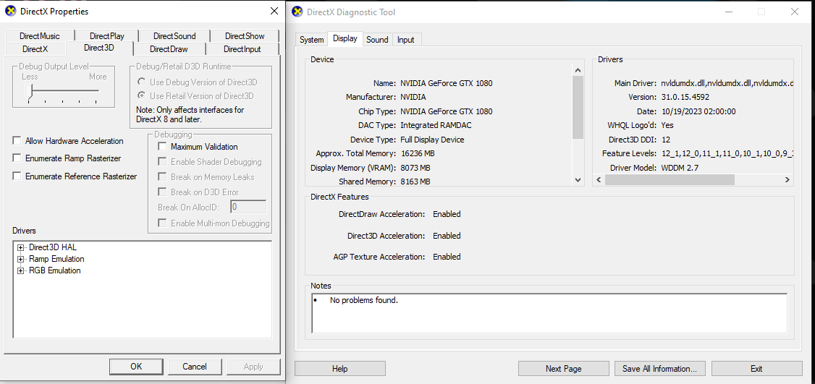Click the No problems found notes box

pos(549,313)
